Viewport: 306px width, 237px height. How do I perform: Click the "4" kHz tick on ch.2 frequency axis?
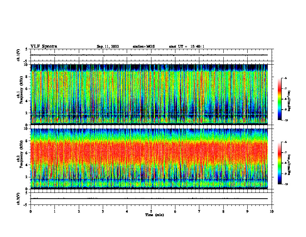[x=27, y=165]
